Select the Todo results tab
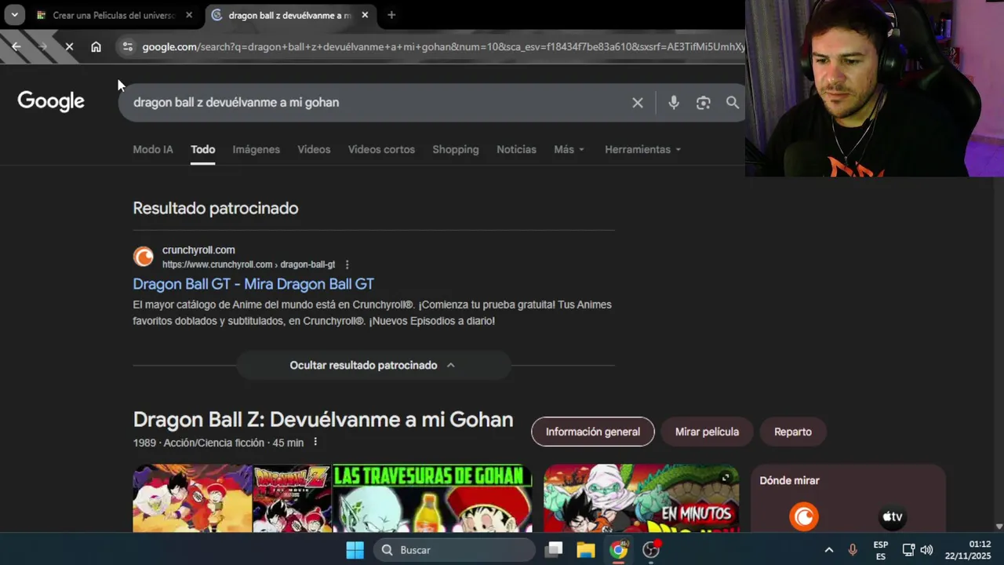This screenshot has width=1004, height=565. [202, 149]
